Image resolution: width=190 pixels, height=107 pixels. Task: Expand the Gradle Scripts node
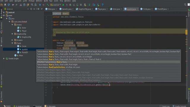(x=4, y=59)
